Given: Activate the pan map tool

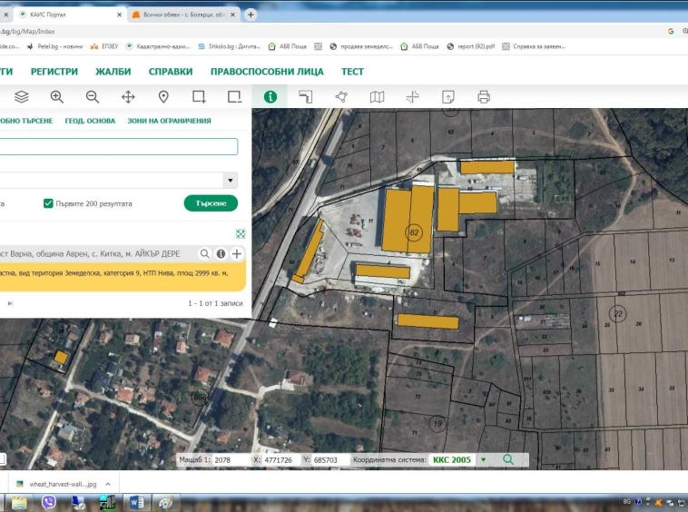Looking at the screenshot, I should tap(128, 97).
